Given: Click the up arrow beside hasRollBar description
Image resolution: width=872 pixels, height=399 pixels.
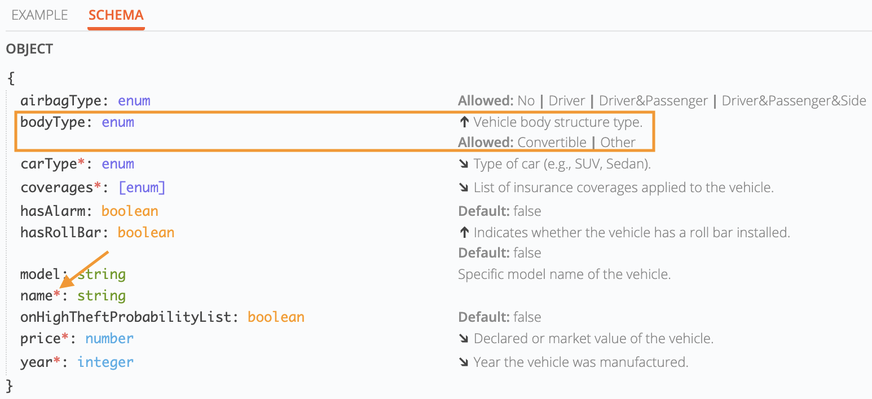Looking at the screenshot, I should tap(465, 233).
